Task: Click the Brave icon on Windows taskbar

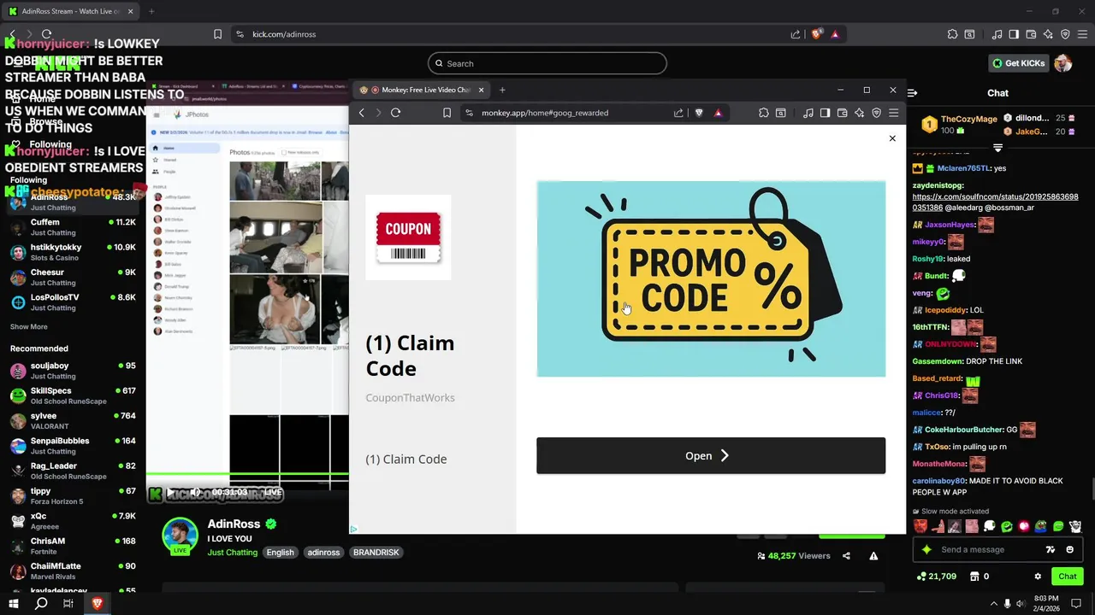Action: point(97,603)
